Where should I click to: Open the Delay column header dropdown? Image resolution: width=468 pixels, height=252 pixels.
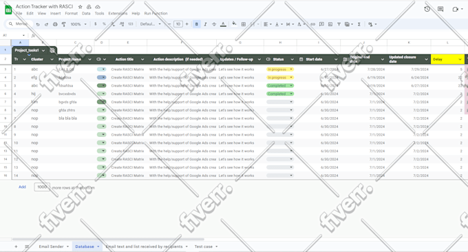click(x=460, y=59)
